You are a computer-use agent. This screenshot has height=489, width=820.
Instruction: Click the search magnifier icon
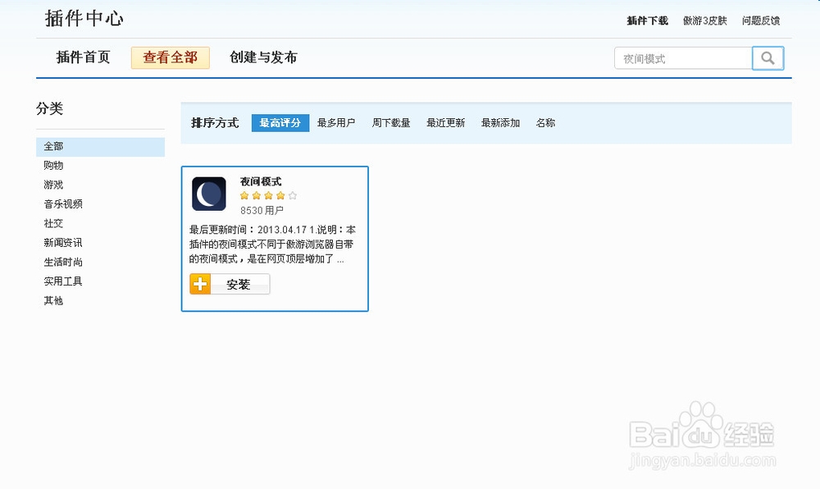point(768,58)
